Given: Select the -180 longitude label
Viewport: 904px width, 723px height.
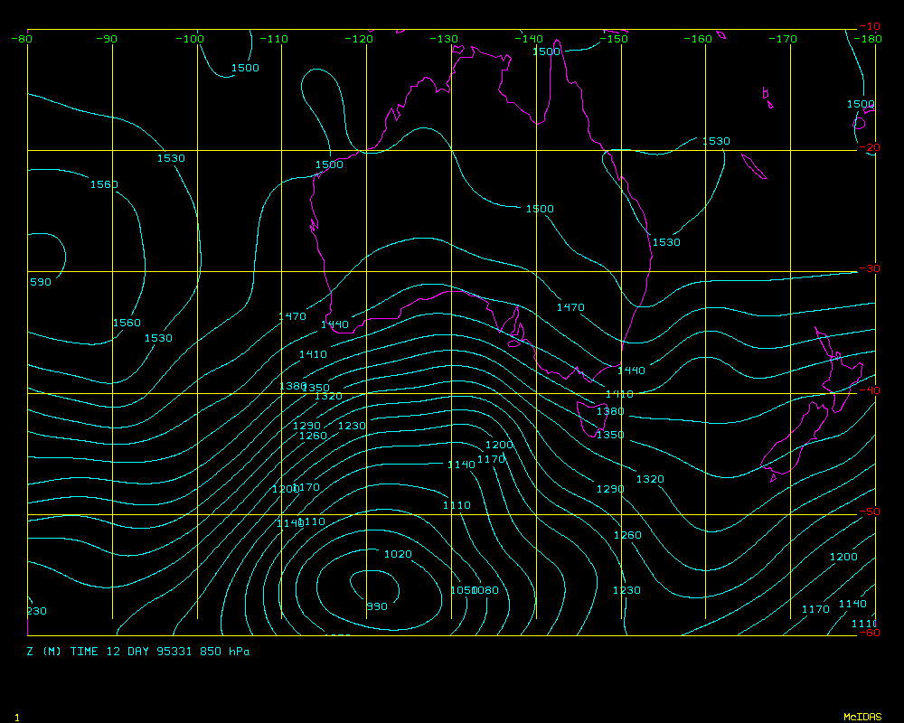Looking at the screenshot, I should (868, 39).
